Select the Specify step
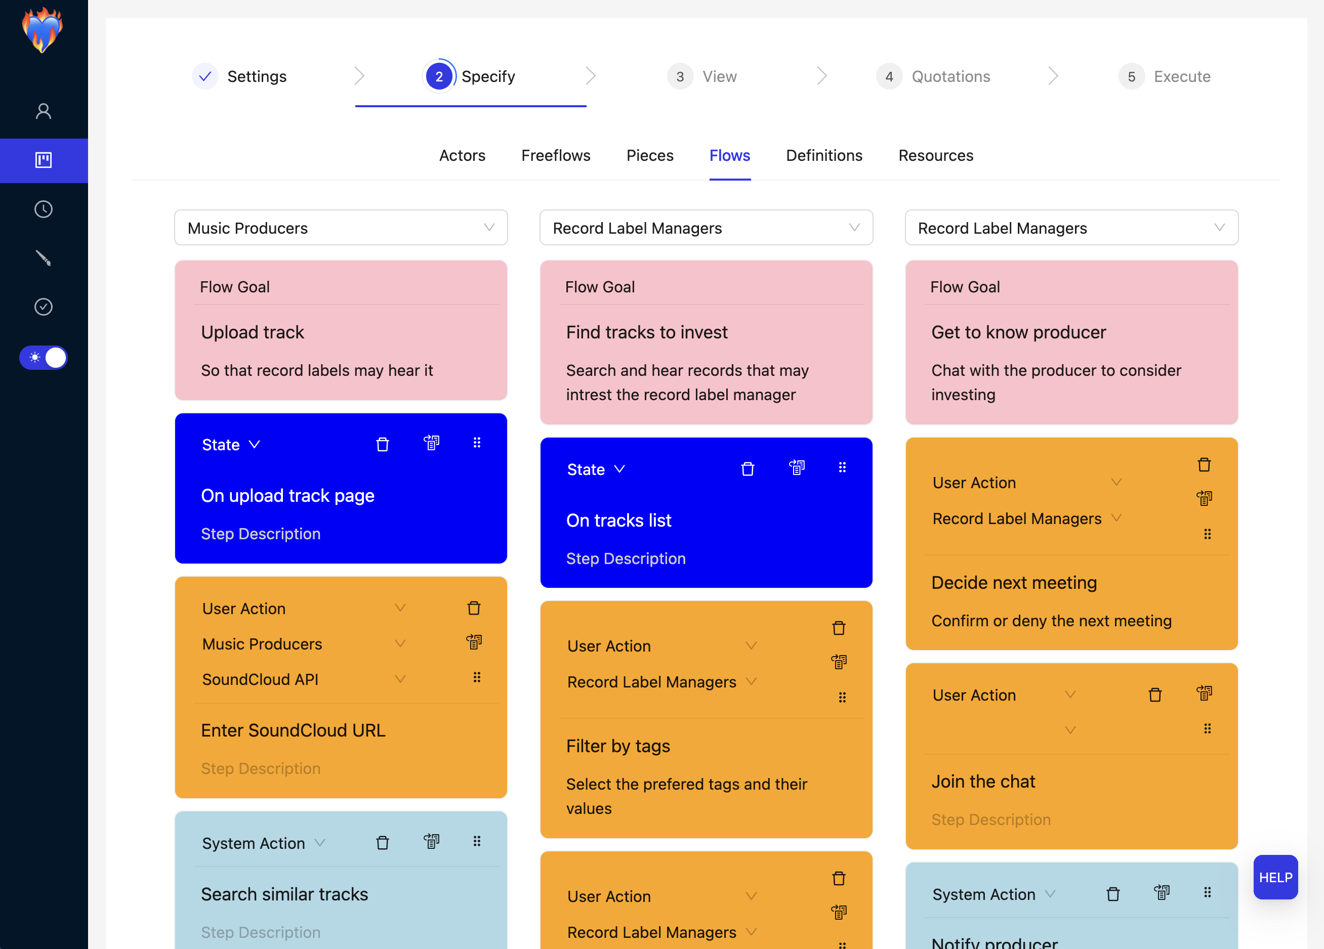1324x949 pixels. point(470,76)
